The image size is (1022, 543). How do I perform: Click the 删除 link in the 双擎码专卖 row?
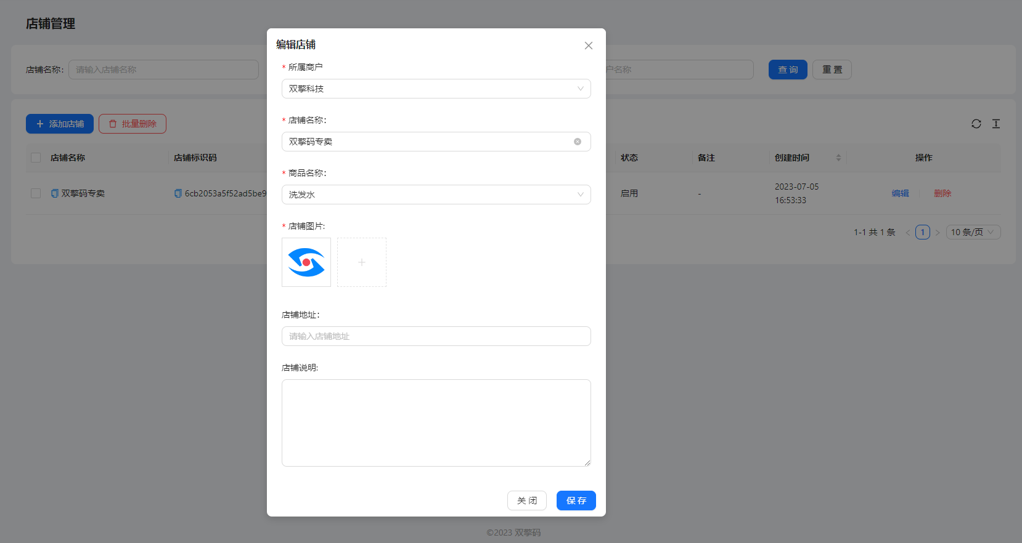coord(942,193)
